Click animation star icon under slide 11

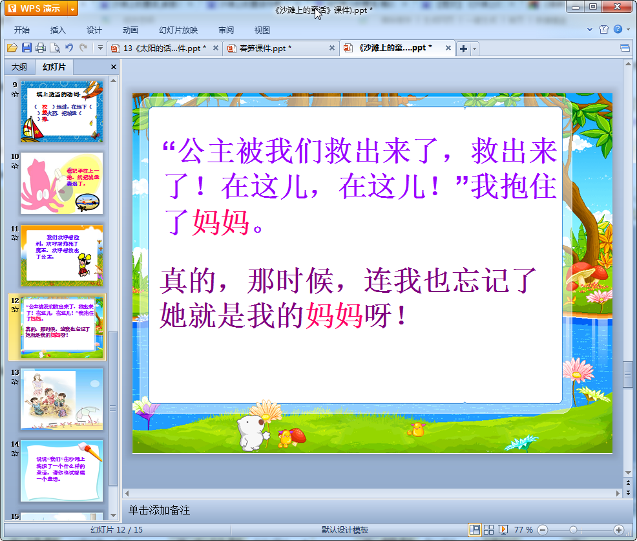15,238
